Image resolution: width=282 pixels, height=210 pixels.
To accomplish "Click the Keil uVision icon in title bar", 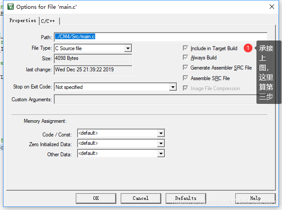I will [11, 7].
